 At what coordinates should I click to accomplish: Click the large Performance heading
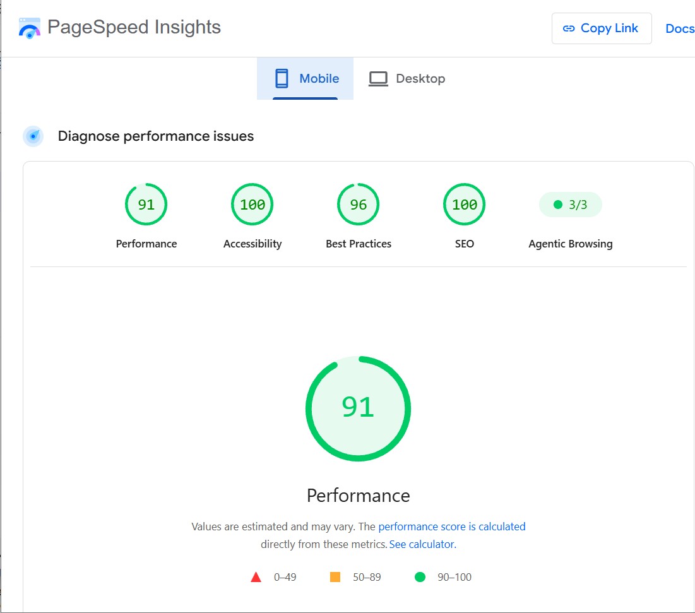click(358, 496)
